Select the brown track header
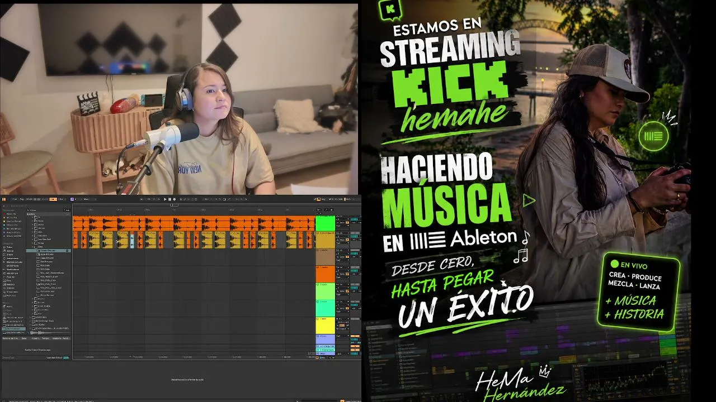This screenshot has width=716, height=402. tap(325, 257)
